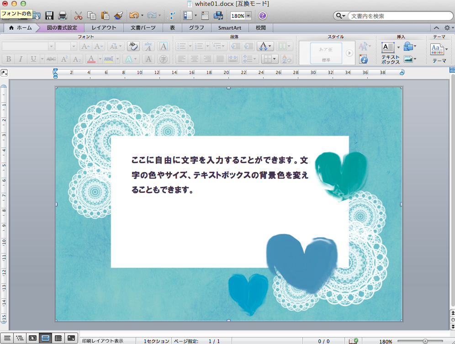Click the Save floppy disk icon

(x=49, y=16)
